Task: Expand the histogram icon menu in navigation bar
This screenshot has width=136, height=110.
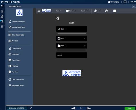Action: [97, 11]
